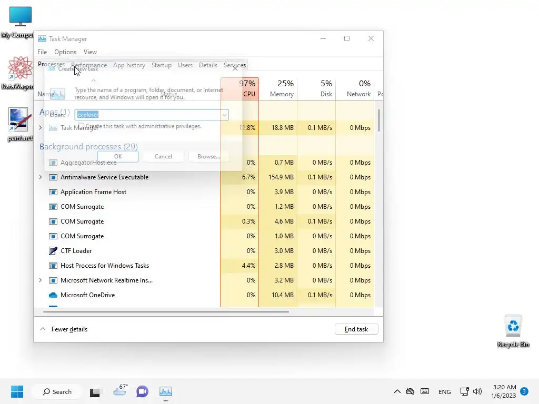Click the Task Manager title bar icon
The image size is (539, 404).
(42, 38)
